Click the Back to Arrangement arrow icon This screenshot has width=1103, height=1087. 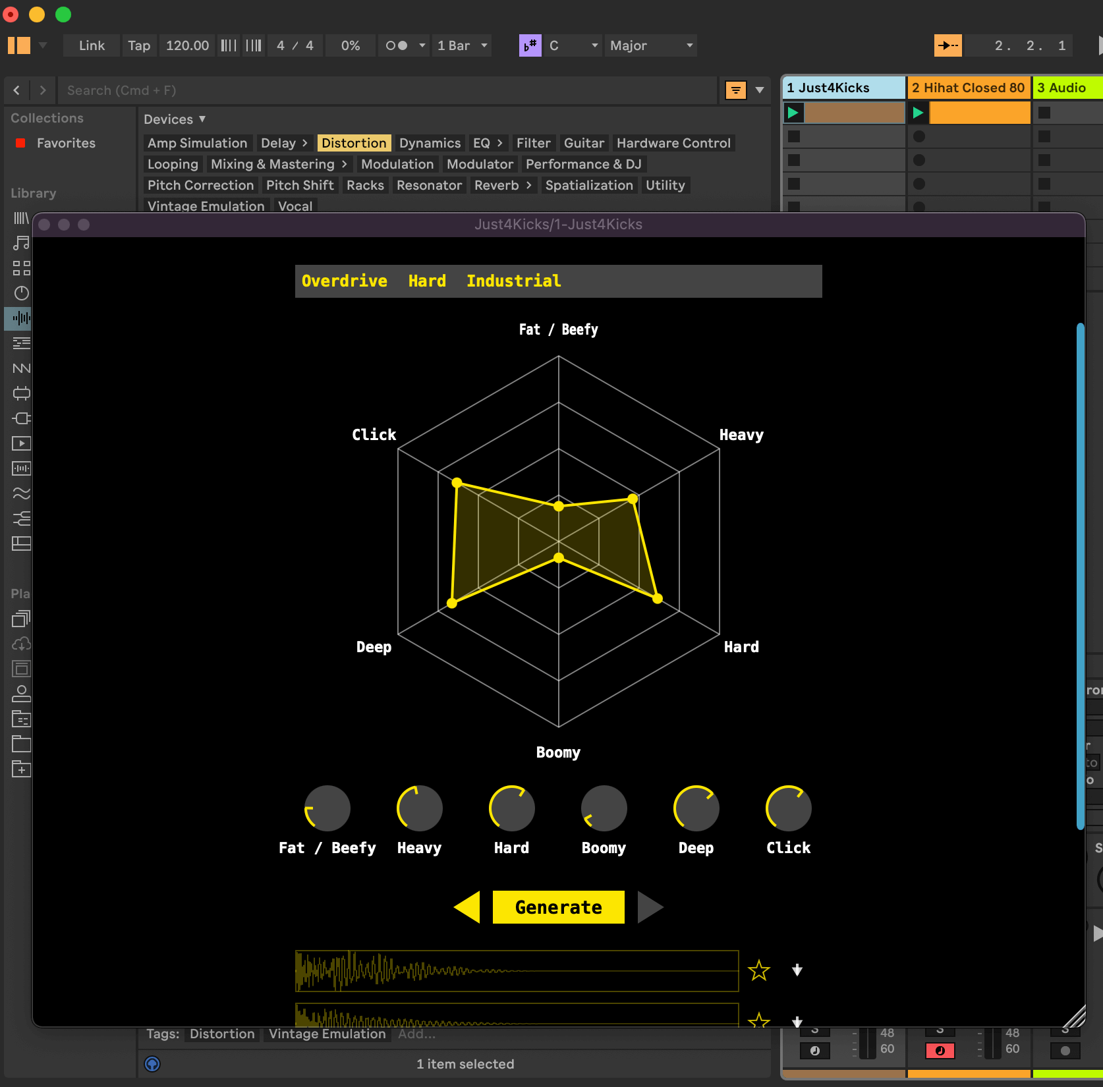click(947, 45)
